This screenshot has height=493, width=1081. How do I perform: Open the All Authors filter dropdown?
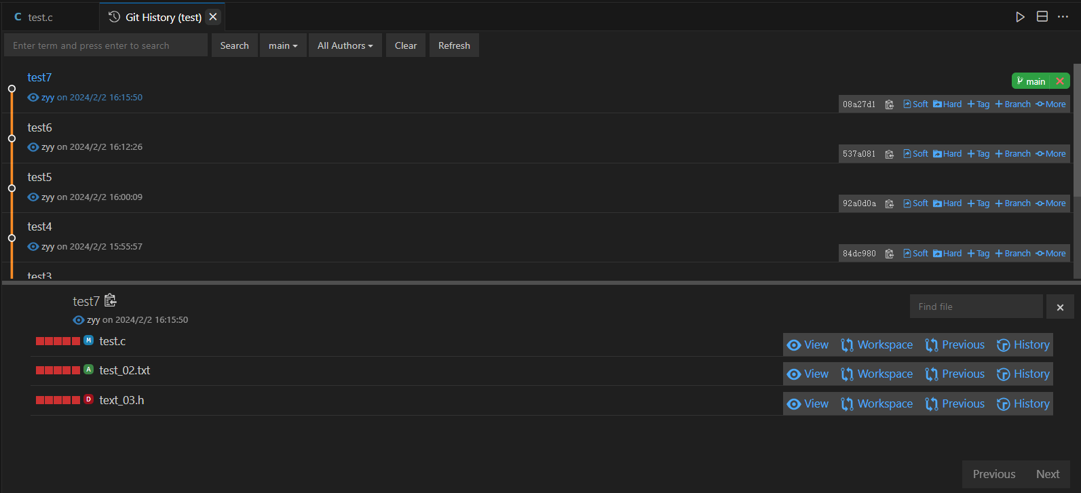click(345, 45)
